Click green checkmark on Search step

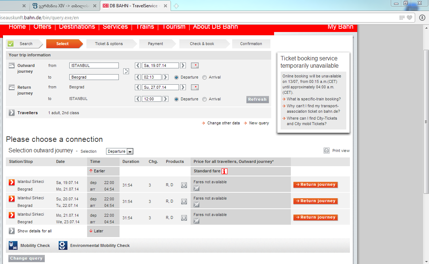tap(11, 44)
